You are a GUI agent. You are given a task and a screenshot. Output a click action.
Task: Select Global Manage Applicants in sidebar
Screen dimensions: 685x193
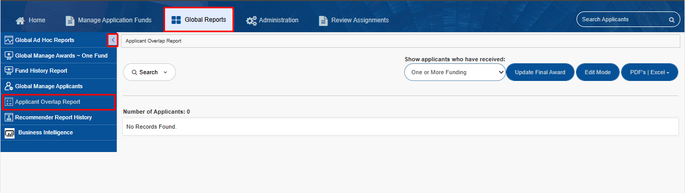point(58,86)
